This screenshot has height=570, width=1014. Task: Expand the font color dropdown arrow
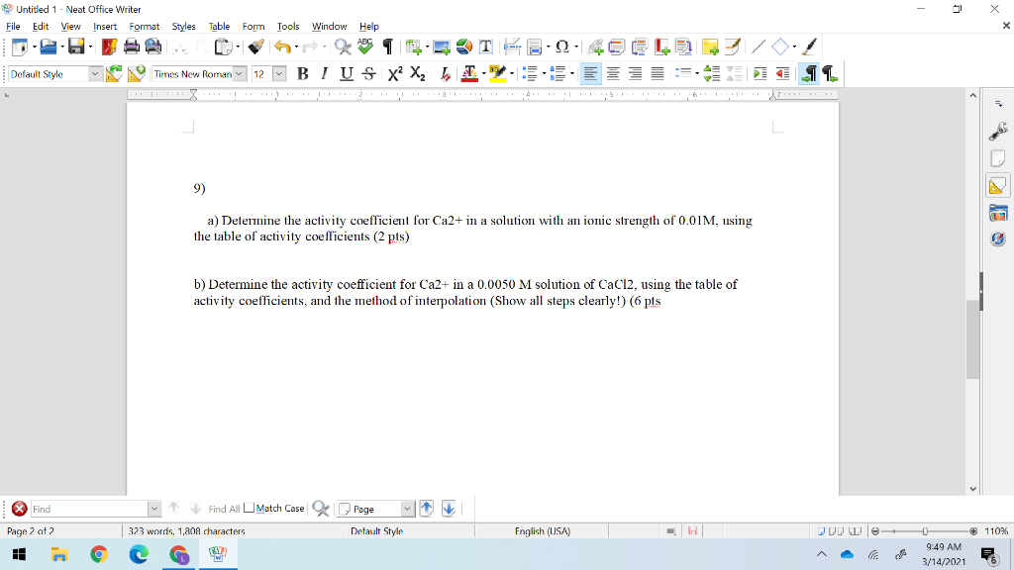pos(483,73)
